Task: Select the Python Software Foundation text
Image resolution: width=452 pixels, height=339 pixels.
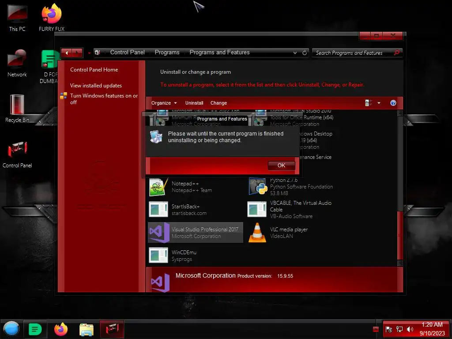Action: coord(301,187)
